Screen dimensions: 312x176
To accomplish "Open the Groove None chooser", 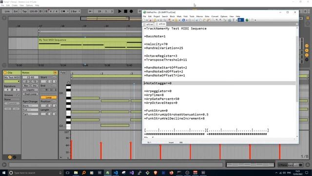I will tap(12, 99).
